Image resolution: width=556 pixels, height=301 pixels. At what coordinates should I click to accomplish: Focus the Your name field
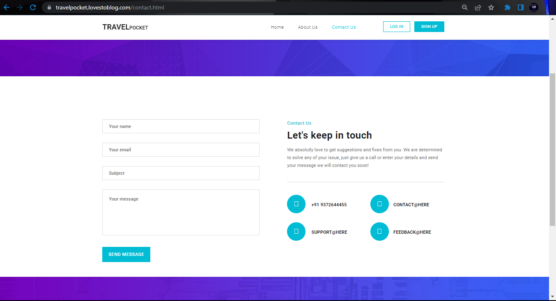(x=181, y=126)
